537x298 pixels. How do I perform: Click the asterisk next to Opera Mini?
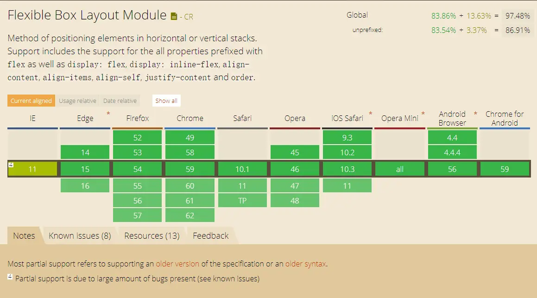coord(423,114)
